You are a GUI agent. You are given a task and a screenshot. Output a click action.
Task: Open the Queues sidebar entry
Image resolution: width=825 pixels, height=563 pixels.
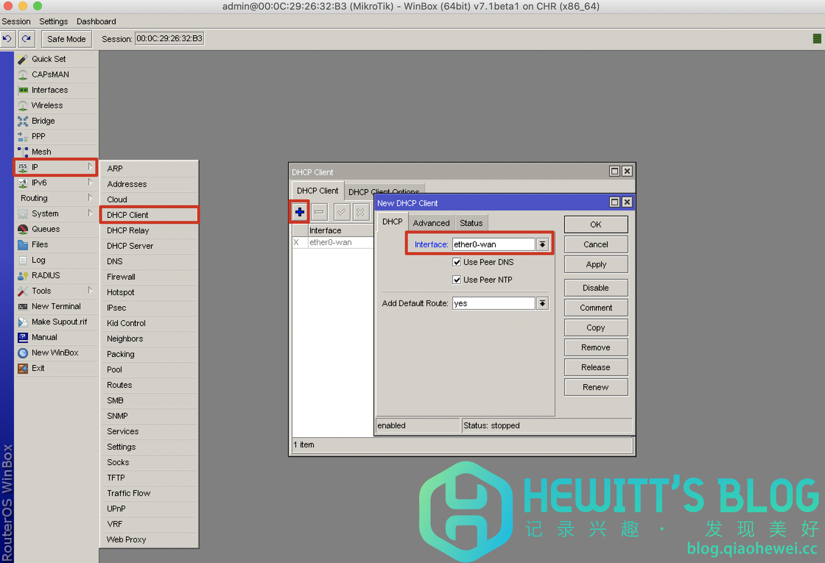point(56,229)
